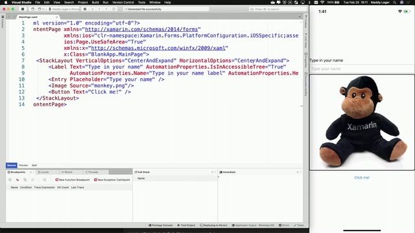Click line 12 Button Text code line
The width and height of the screenshot is (415, 233).
(x=89, y=92)
